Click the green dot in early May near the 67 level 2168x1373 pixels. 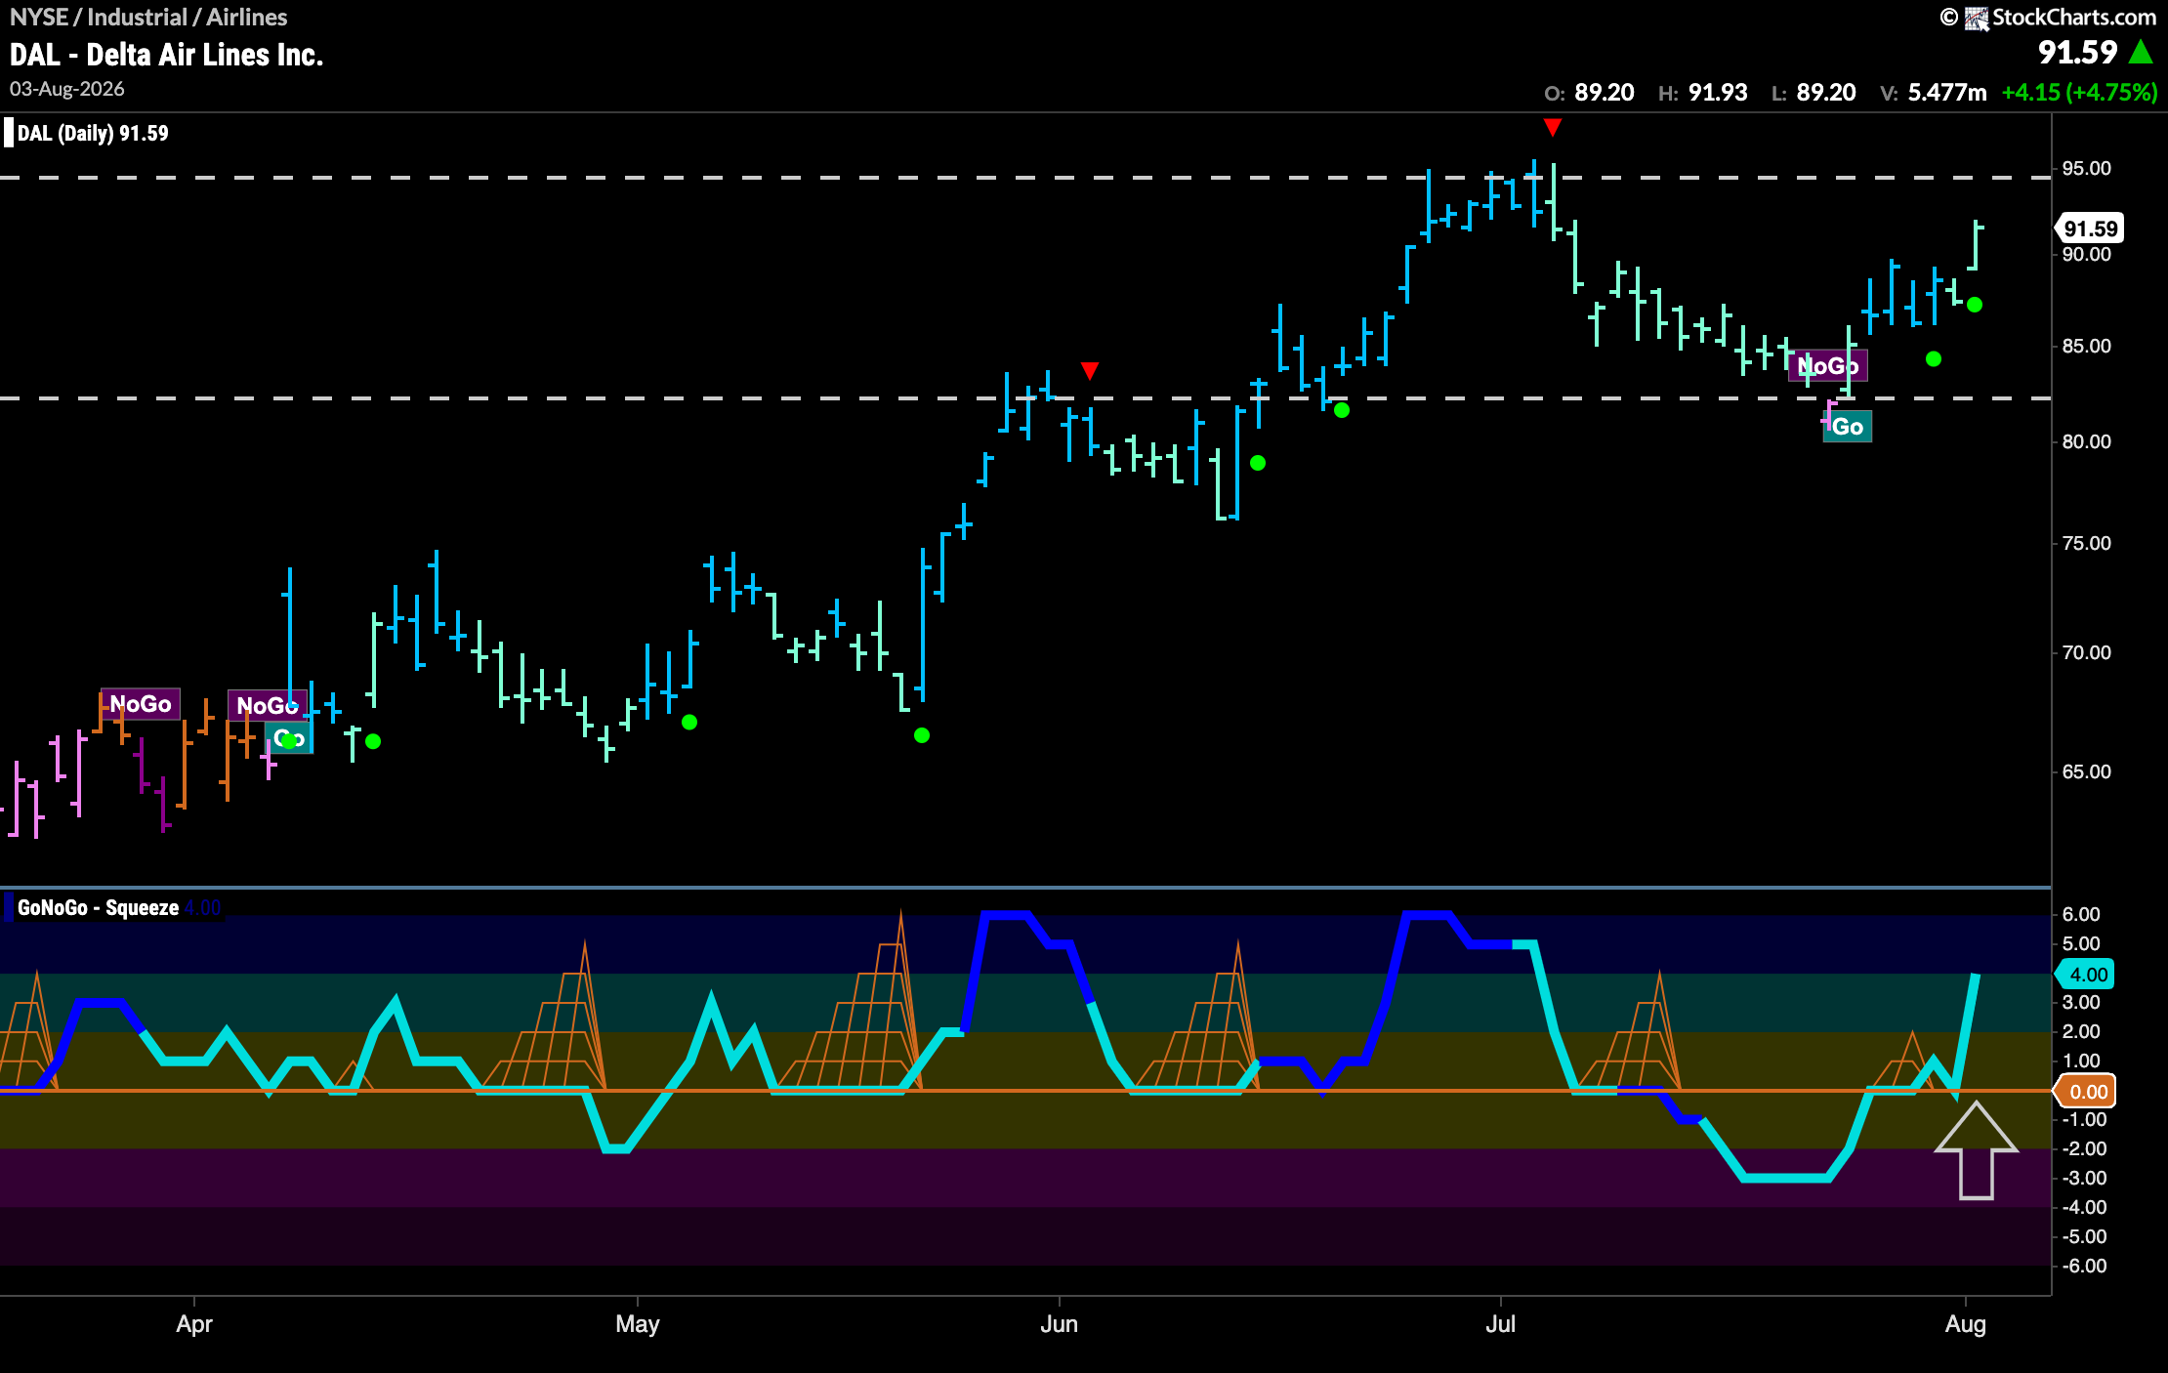click(689, 723)
